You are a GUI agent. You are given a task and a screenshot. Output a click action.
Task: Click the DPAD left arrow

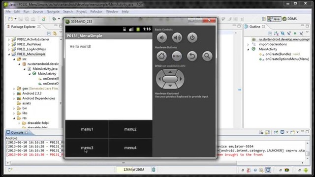pos(159,79)
